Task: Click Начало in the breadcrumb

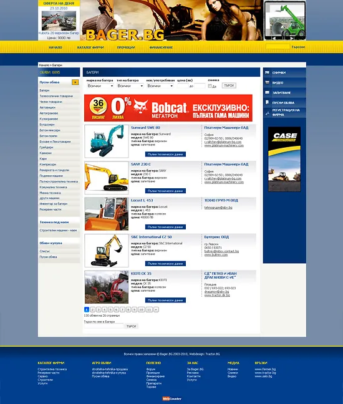Action: pos(44,65)
